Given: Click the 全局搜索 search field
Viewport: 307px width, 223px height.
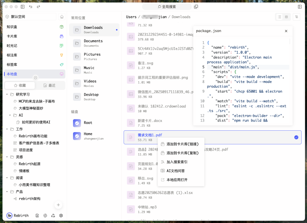Looking at the screenshot, I should coord(167,7).
